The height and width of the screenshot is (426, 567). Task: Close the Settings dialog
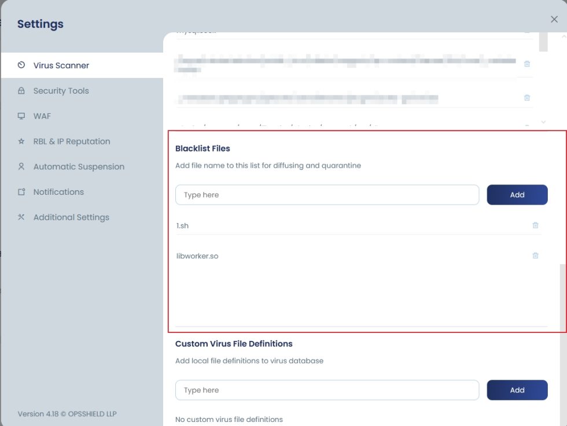pyautogui.click(x=554, y=20)
